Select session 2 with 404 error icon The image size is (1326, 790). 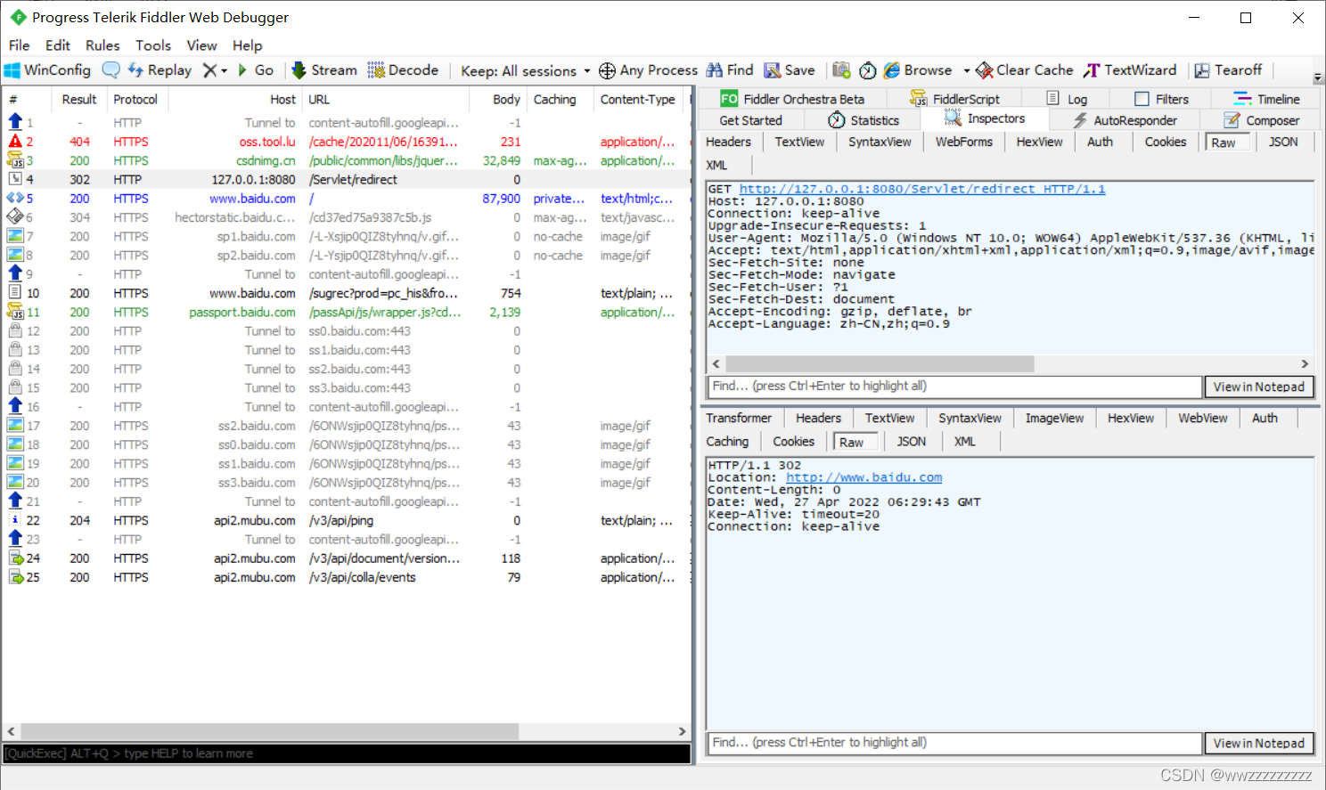click(x=15, y=142)
